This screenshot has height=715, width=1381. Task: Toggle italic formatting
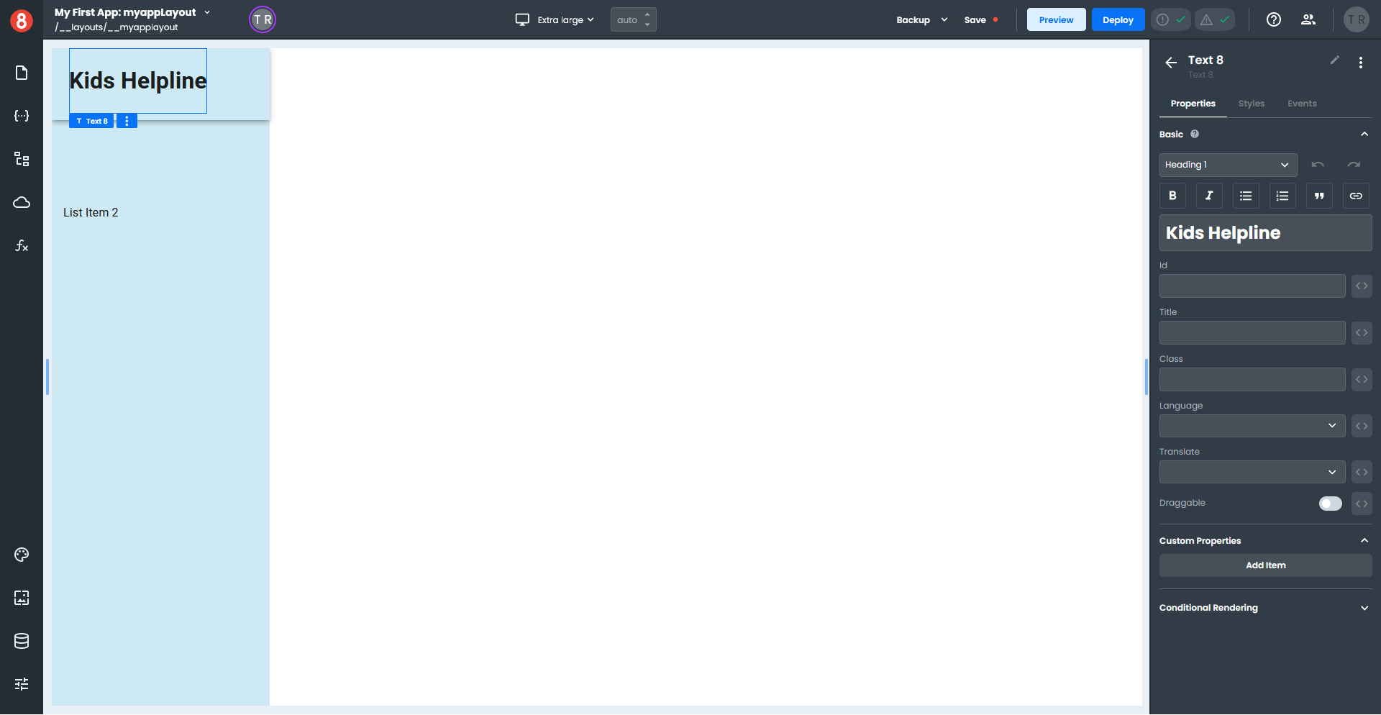point(1209,196)
